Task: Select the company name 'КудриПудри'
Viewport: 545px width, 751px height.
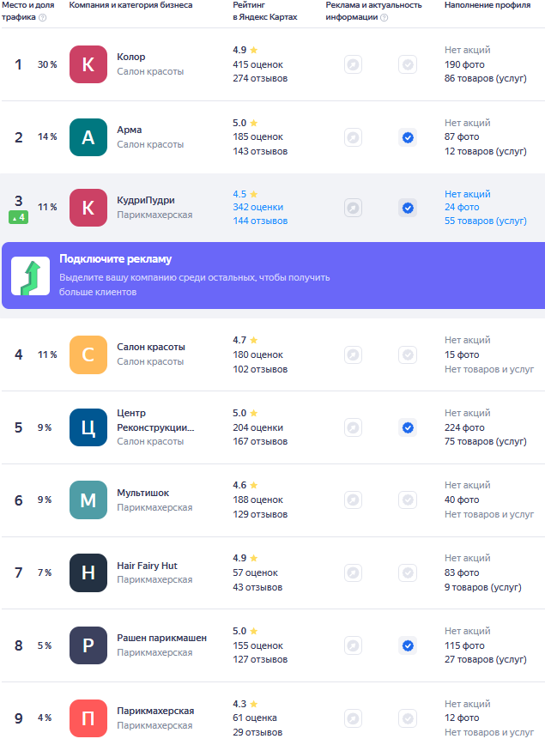Action: [146, 200]
